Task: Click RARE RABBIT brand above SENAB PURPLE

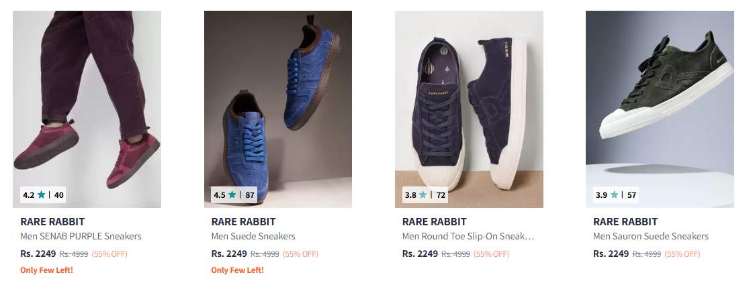Action: coord(52,222)
